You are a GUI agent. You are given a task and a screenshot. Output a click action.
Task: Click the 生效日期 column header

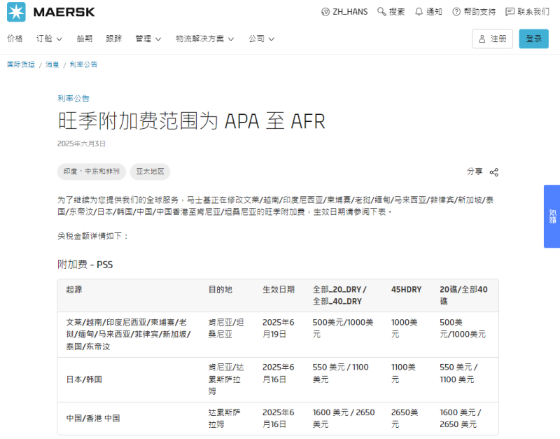[279, 289]
